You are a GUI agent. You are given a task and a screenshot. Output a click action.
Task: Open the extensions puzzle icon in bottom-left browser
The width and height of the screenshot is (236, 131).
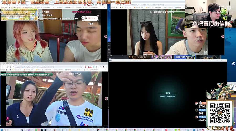pos(97,67)
